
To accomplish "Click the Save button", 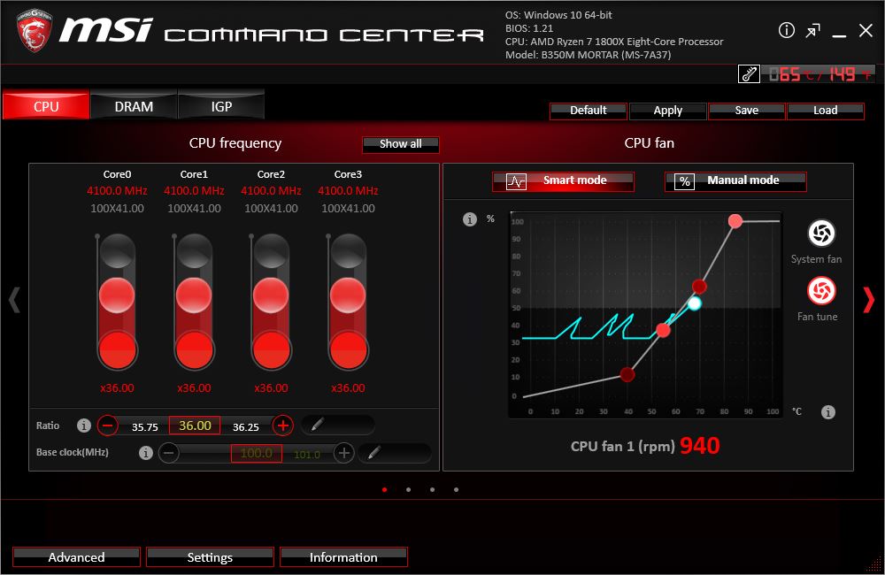I will point(747,111).
